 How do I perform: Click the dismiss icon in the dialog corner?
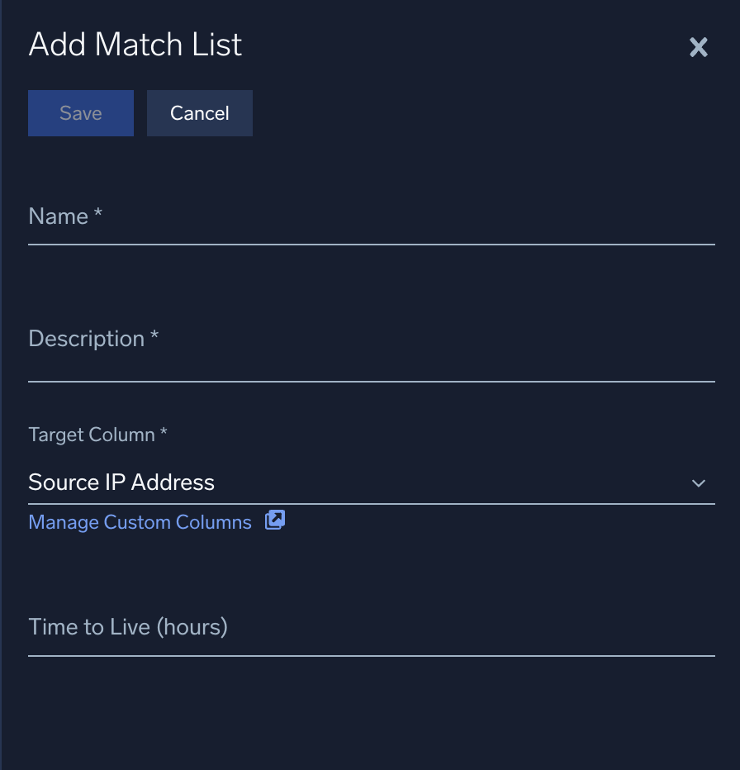click(x=698, y=47)
